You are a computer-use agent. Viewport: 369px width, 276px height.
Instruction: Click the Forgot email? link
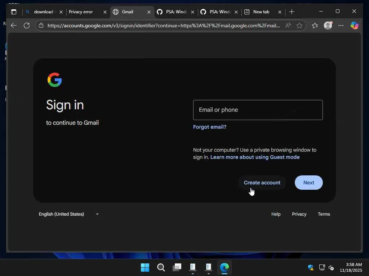point(209,127)
